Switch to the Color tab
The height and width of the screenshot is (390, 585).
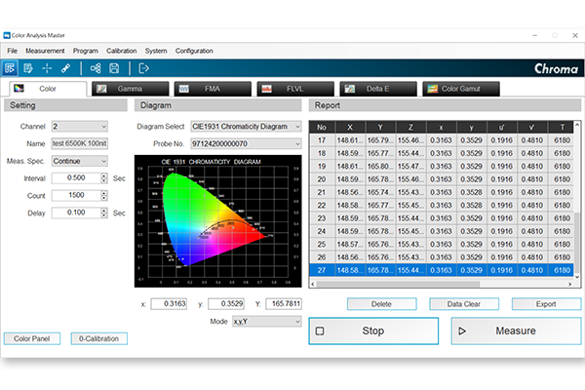[48, 89]
